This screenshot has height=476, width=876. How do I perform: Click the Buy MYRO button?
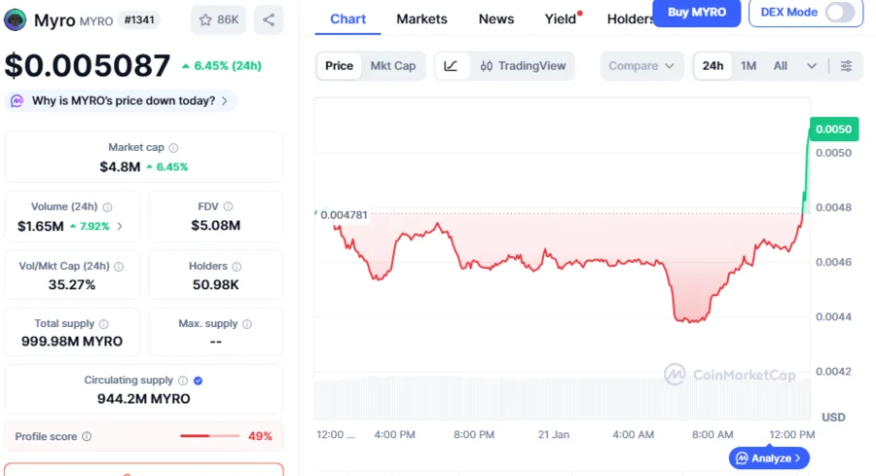pyautogui.click(x=696, y=13)
